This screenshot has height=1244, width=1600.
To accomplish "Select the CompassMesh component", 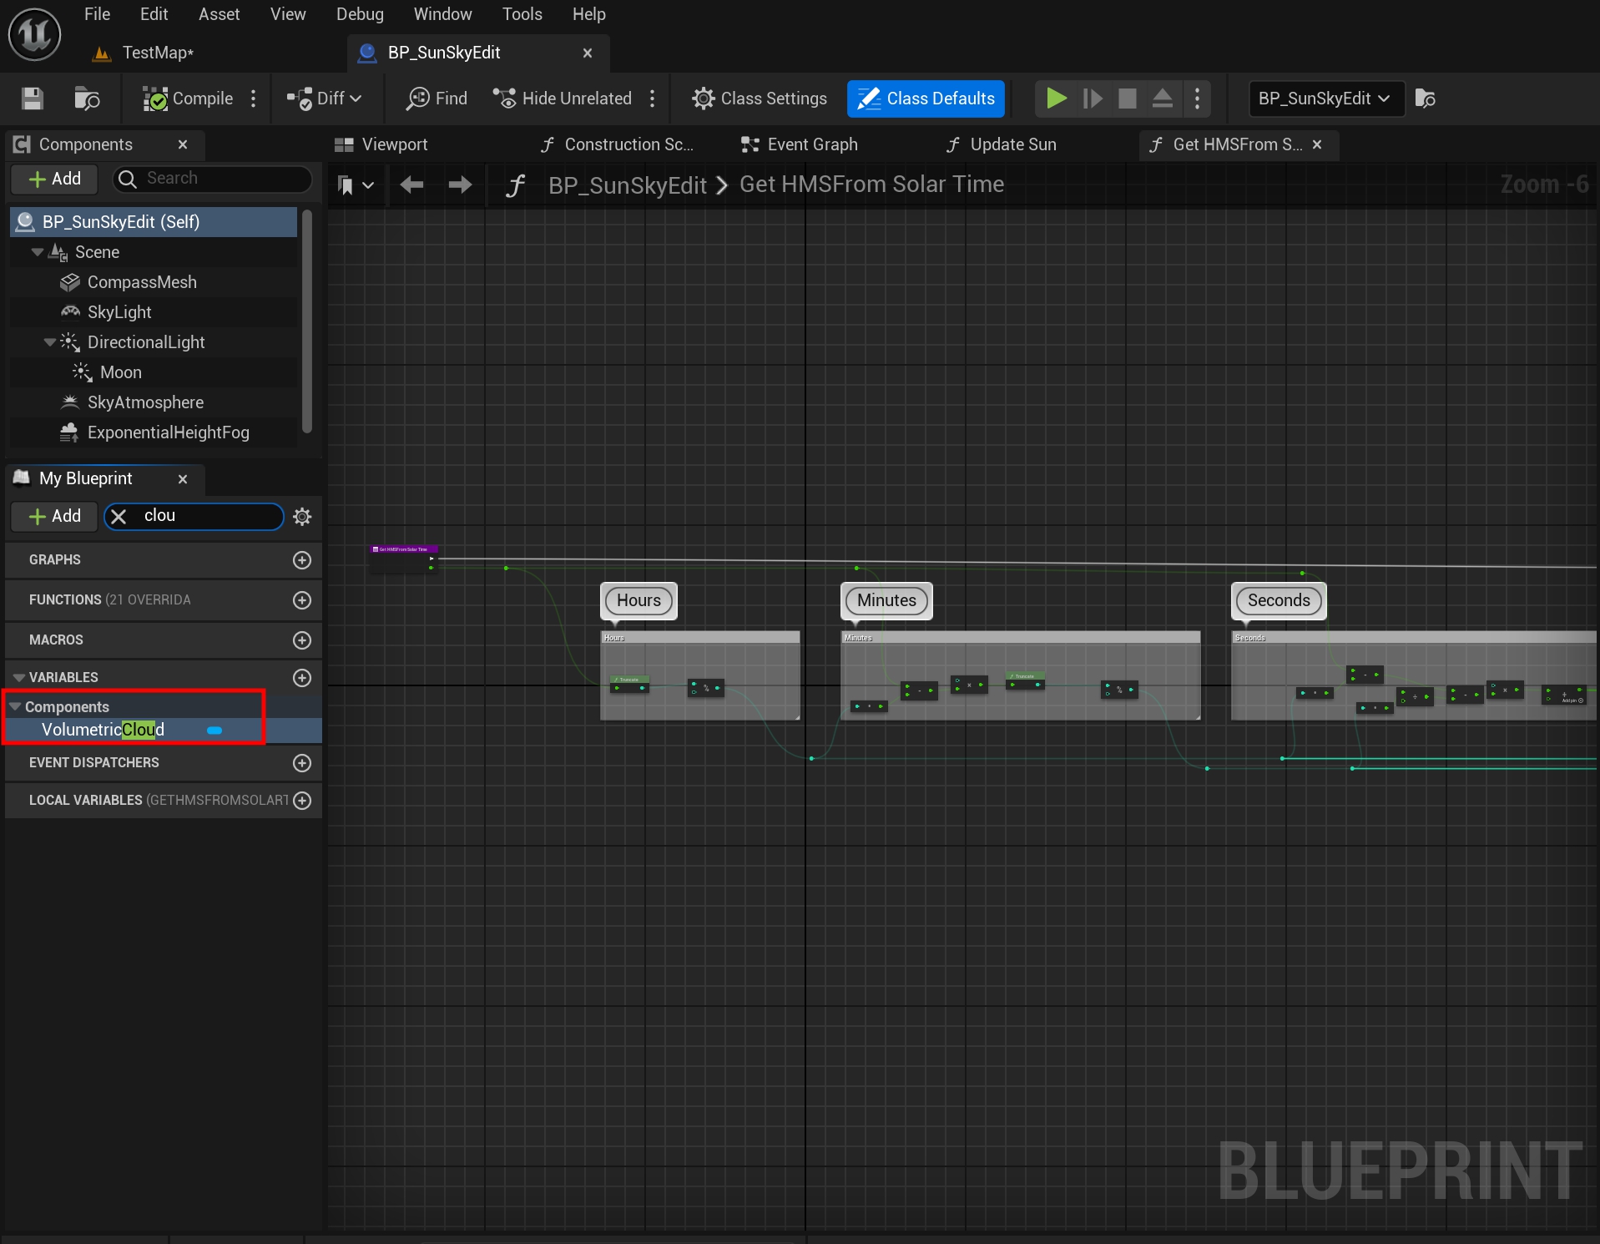I will (142, 282).
